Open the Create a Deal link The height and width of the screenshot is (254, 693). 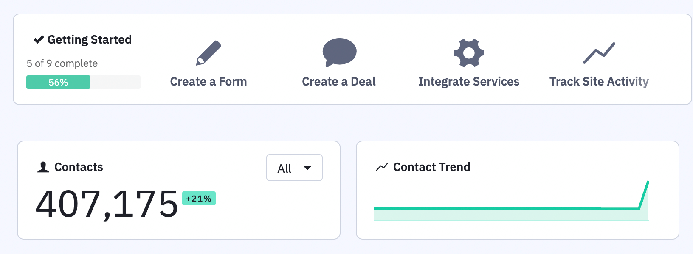point(339,82)
